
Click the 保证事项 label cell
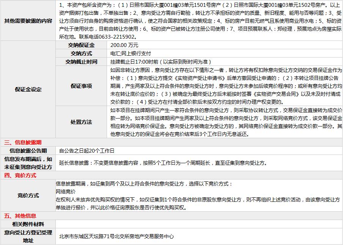[81, 86]
